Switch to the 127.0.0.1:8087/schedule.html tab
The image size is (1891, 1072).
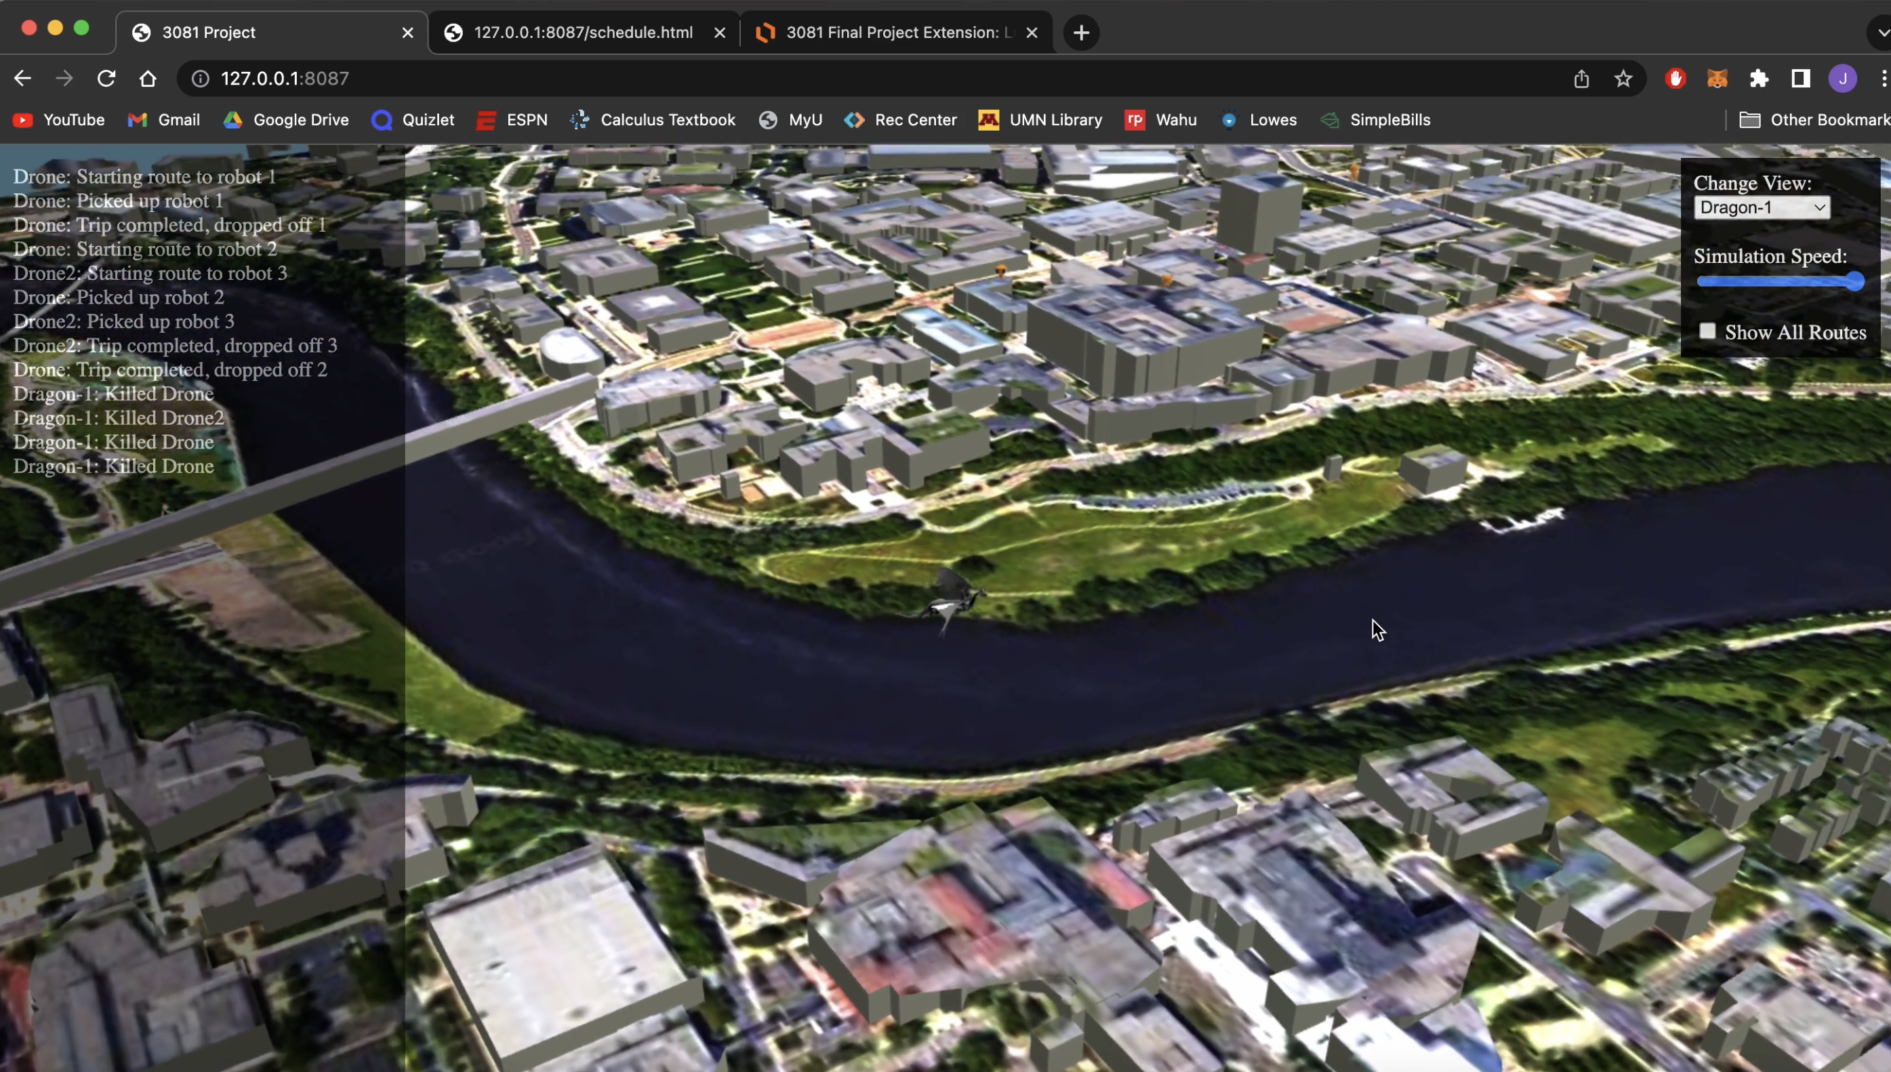pos(584,33)
